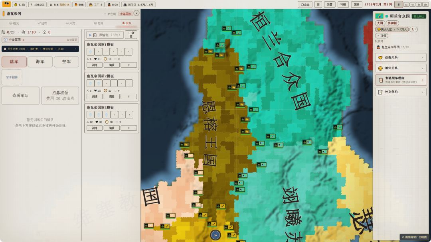This screenshot has width=431, height=242.
Task: Collapse the left panel with the arrow circle
Action: 136,13
